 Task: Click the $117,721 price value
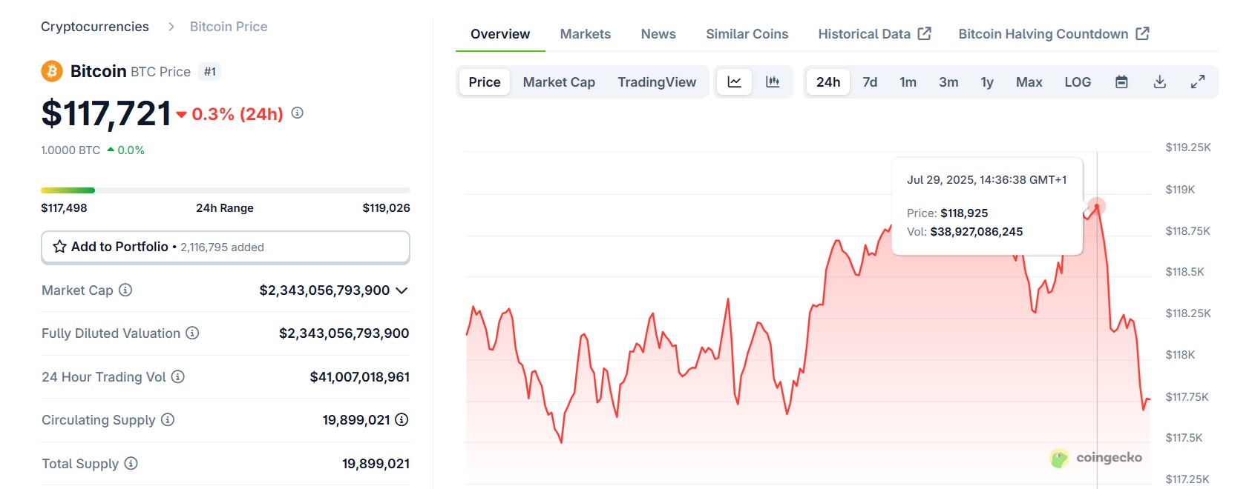(106, 113)
